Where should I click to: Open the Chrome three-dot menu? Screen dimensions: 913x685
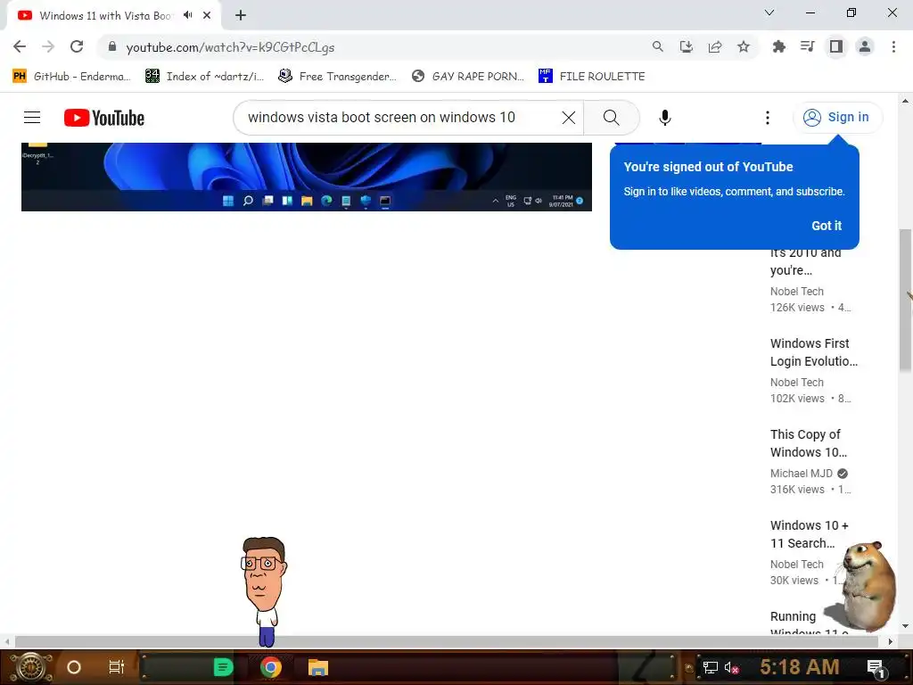[x=893, y=46]
